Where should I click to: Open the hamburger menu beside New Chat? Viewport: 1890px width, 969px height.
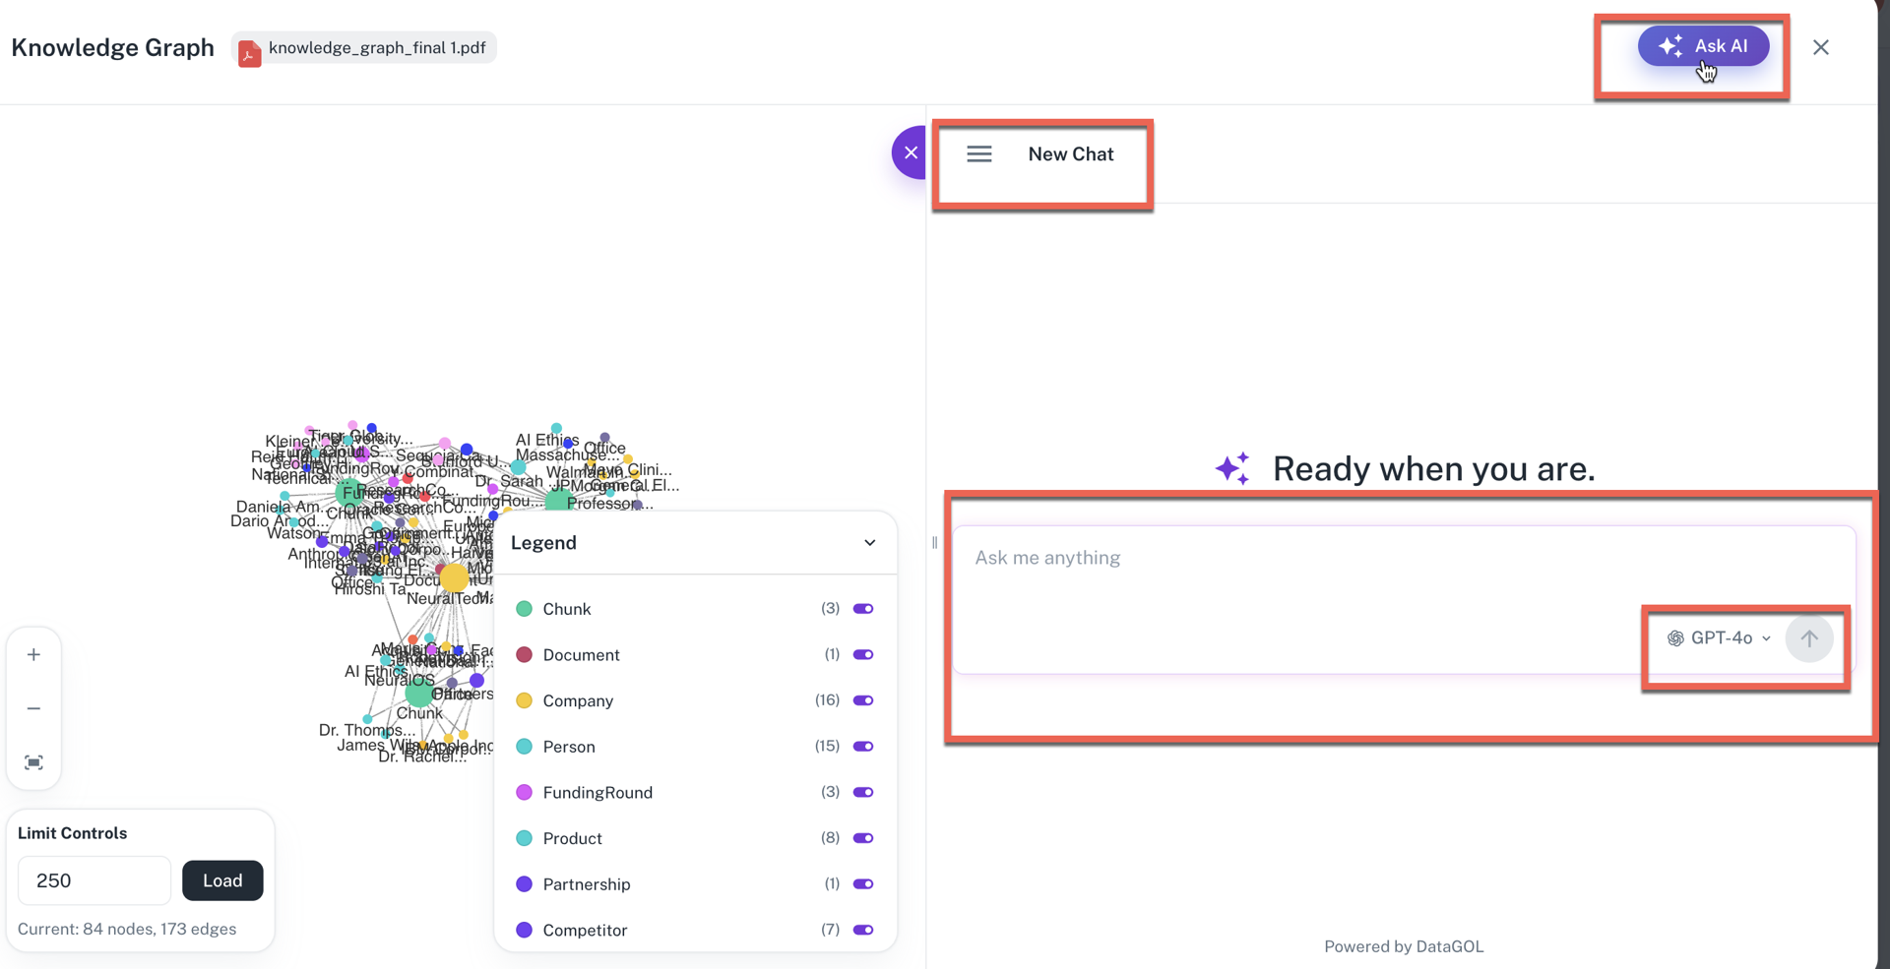click(x=978, y=154)
